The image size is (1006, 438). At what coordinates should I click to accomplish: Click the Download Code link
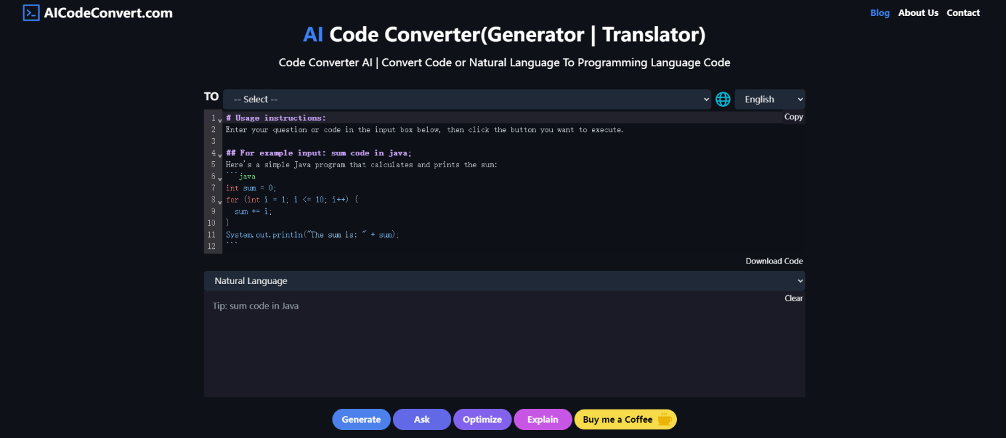click(x=774, y=261)
